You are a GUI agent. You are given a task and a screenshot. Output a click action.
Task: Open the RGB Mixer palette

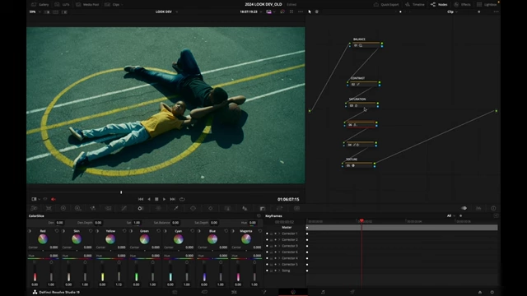pyautogui.click(x=93, y=208)
